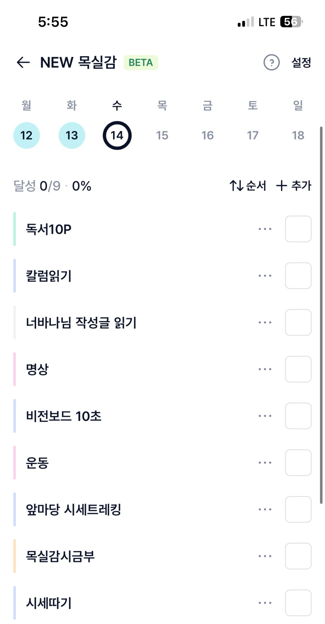
Task: Open three-dot menu for 명상
Action: click(265, 369)
